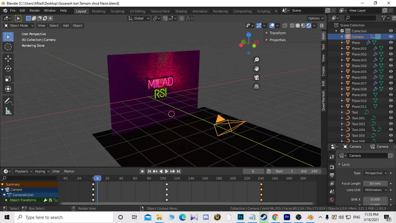
Task: Pick the Annotate pencil tool
Action: click(8, 101)
